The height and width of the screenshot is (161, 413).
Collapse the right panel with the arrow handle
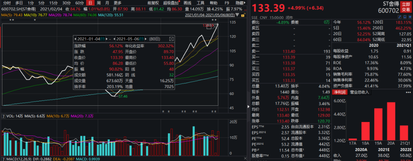click(248, 106)
